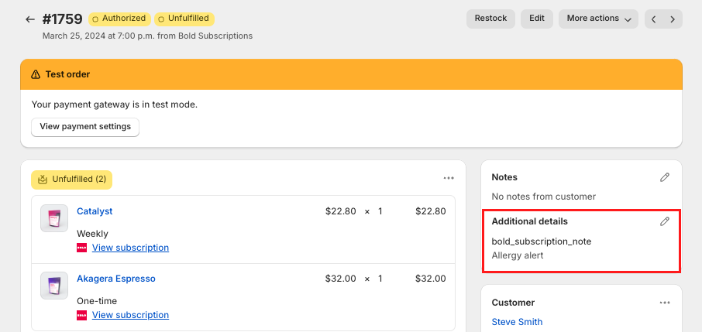Click the Edit order button
The width and height of the screenshot is (702, 332).
click(537, 19)
